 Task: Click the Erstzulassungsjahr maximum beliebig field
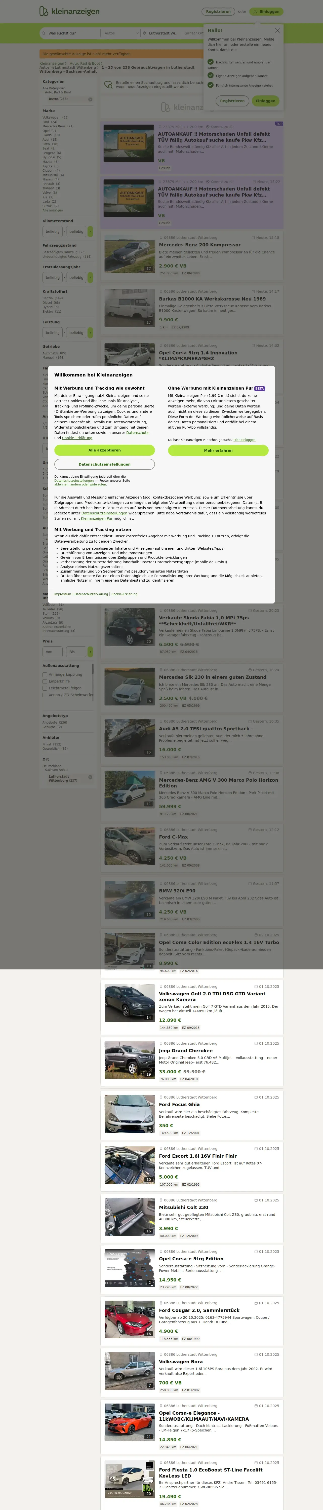(x=76, y=277)
